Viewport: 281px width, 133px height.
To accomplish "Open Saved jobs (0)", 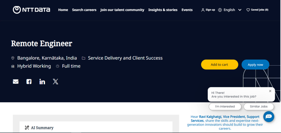I will click(260, 10).
